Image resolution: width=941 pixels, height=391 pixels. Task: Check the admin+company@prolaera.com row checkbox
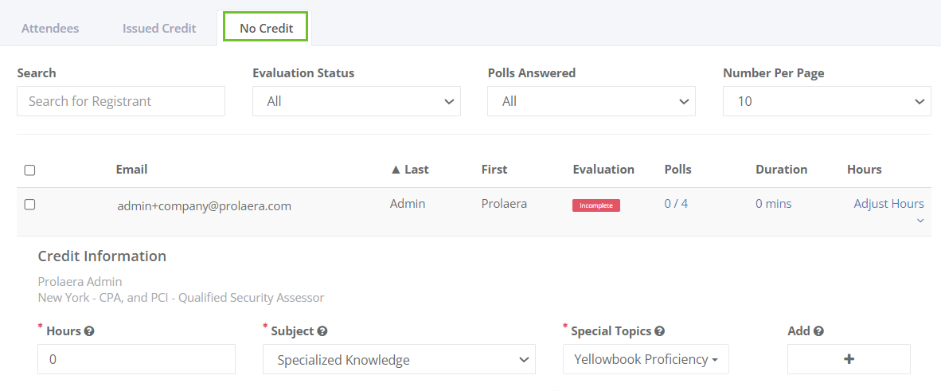pos(29,205)
